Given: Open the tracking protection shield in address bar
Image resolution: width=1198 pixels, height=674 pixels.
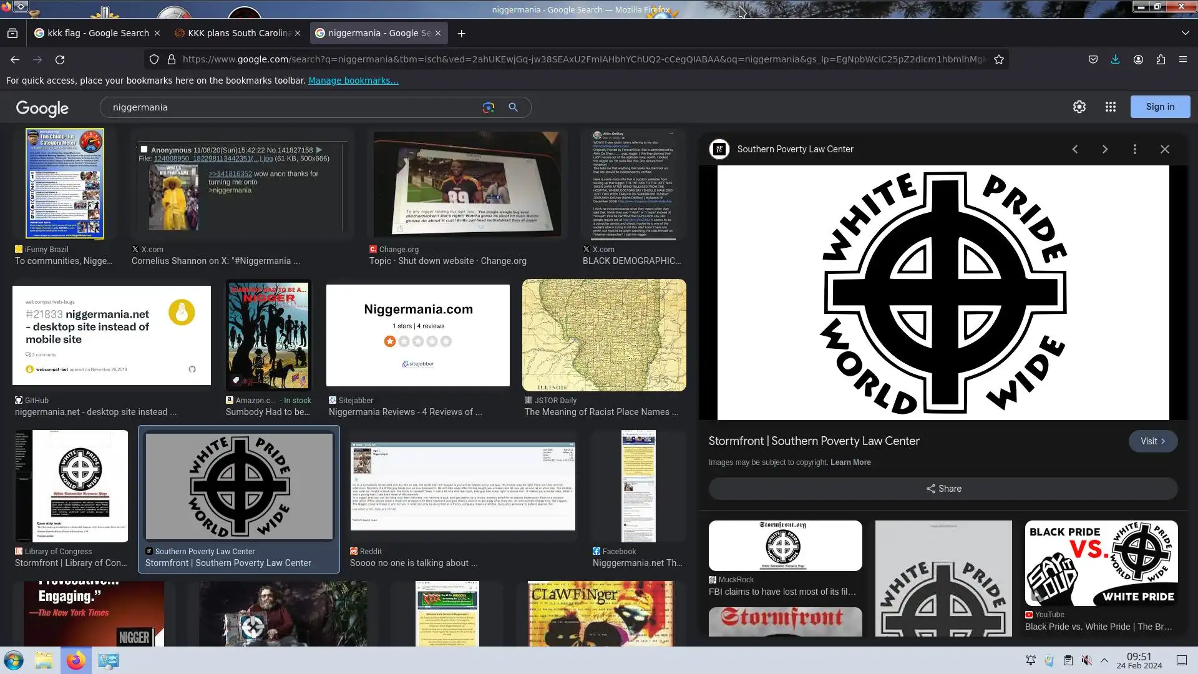Looking at the screenshot, I should click(x=153, y=59).
